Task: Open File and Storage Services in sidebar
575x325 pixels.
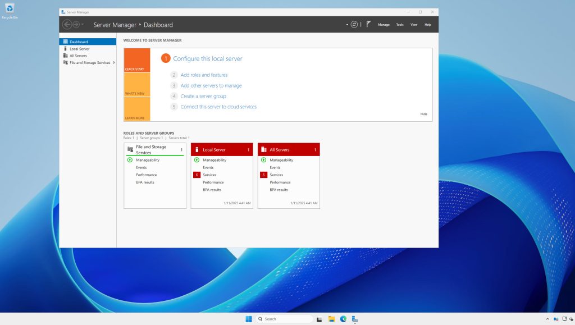Action: coord(86,63)
